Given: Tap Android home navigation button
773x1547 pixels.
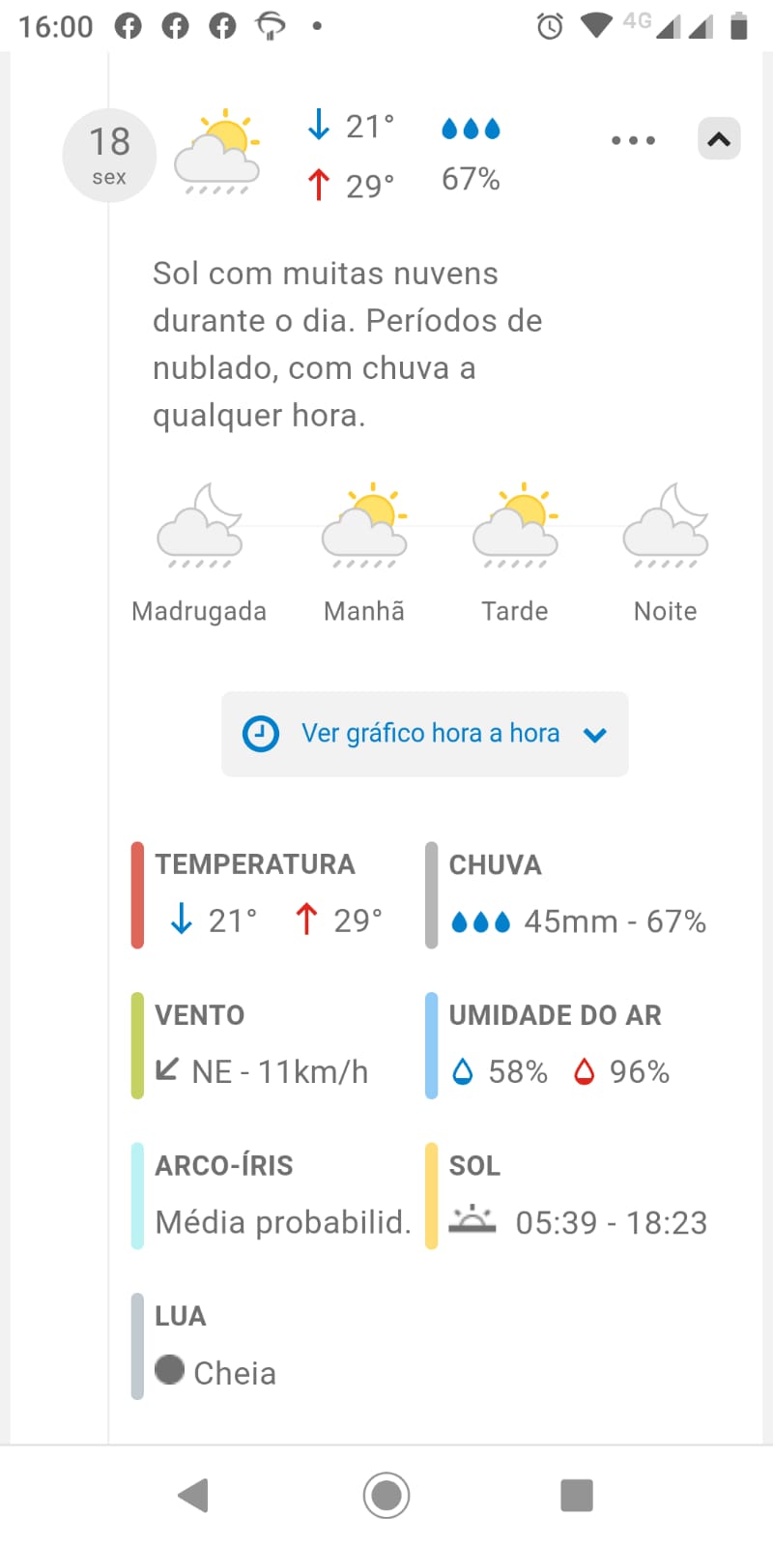Looking at the screenshot, I should (386, 1495).
